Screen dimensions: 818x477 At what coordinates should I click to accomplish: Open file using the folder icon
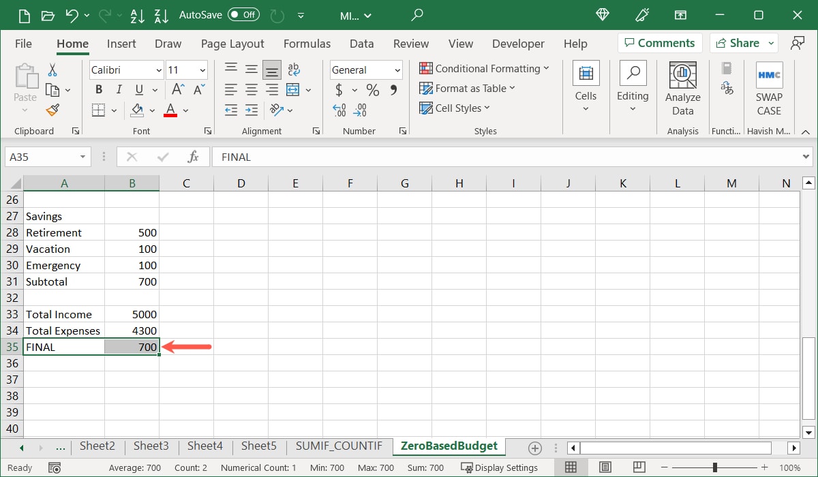48,15
